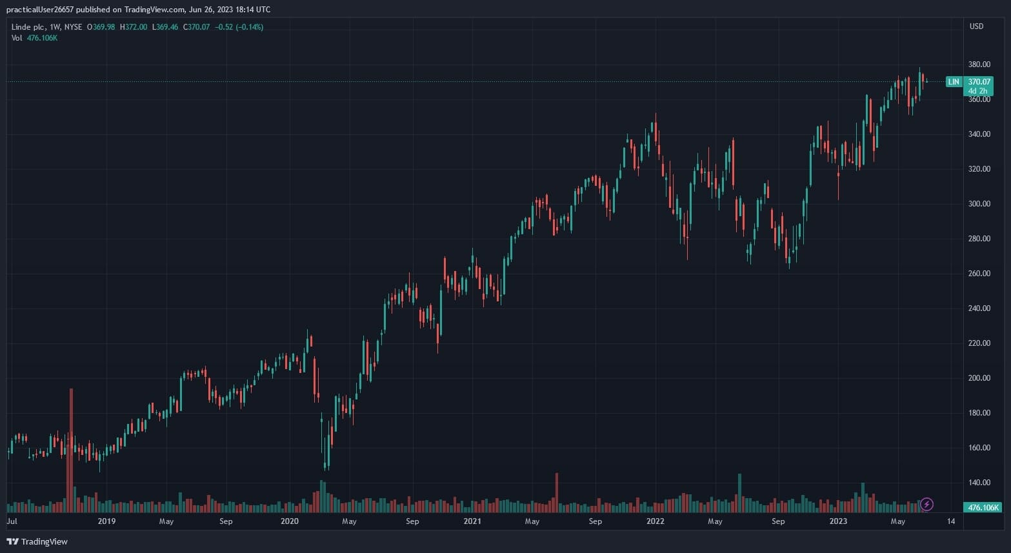The width and height of the screenshot is (1011, 553).
Task: Click the 476.106K volume badge on axis
Action: tap(982, 508)
